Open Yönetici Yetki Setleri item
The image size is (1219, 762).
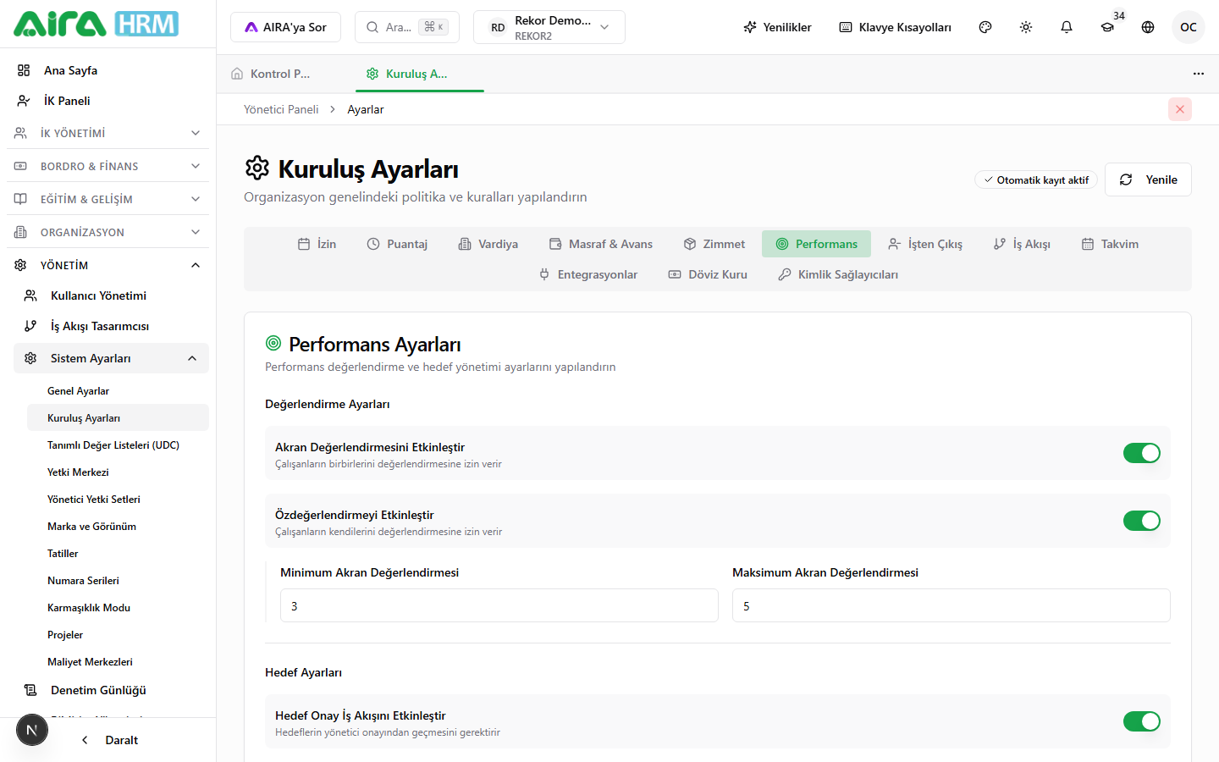pos(118,500)
